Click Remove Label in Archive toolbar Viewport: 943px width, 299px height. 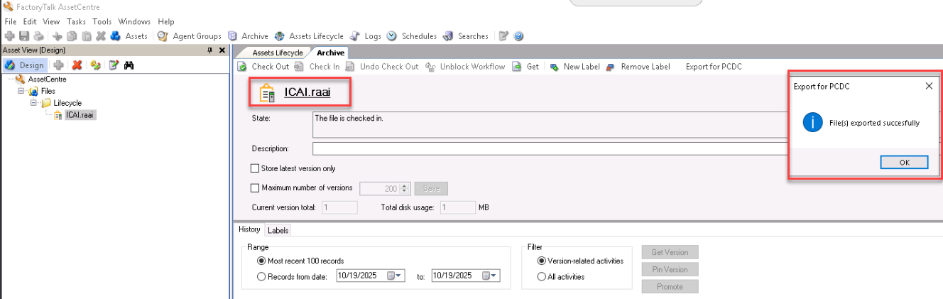click(638, 67)
